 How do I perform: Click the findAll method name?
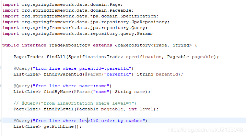(x=56, y=57)
